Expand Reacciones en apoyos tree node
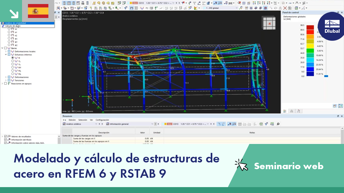 pyautogui.click(x=2, y=83)
